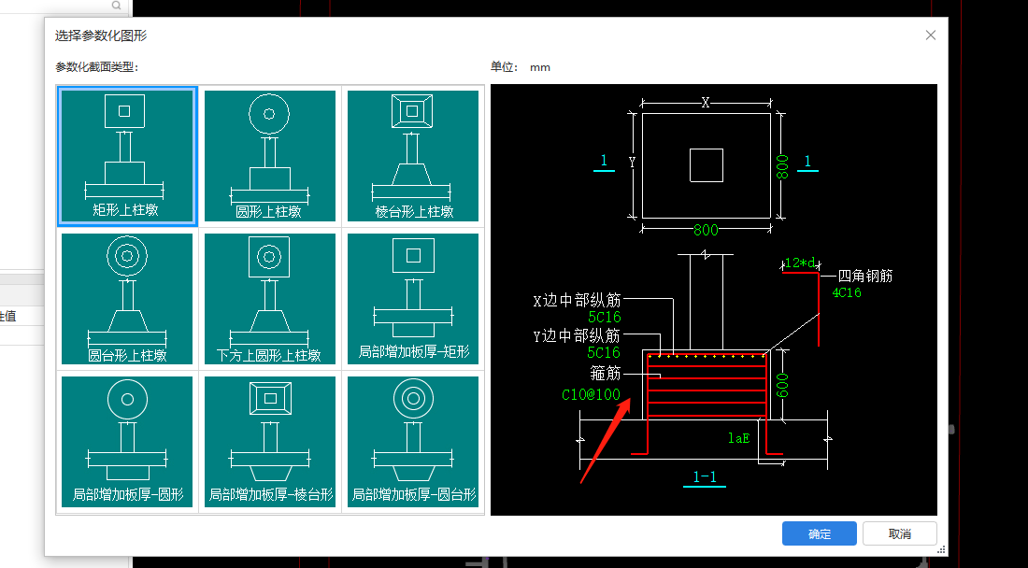
Task: Edit the 5C16 value for X边中部纵筋
Action: click(x=604, y=317)
